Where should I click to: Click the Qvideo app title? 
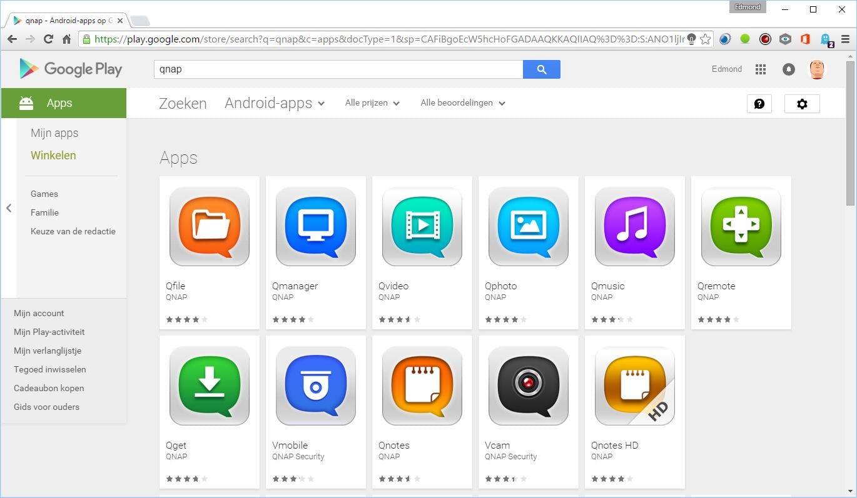click(393, 286)
